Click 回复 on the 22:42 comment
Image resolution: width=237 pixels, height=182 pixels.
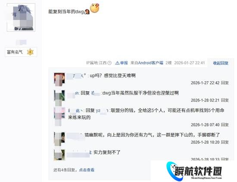225,83
